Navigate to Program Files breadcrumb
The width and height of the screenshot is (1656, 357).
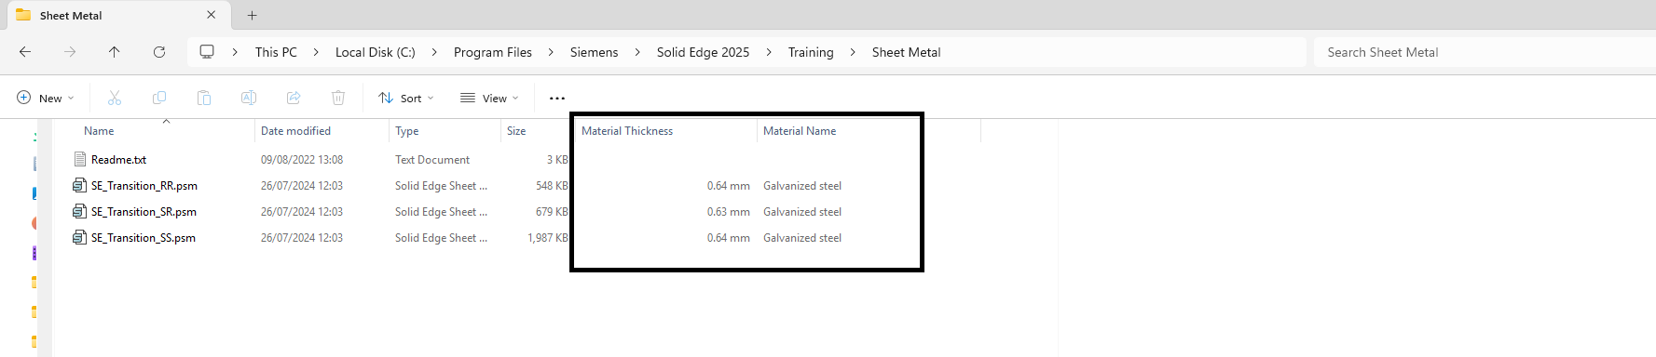tap(493, 52)
